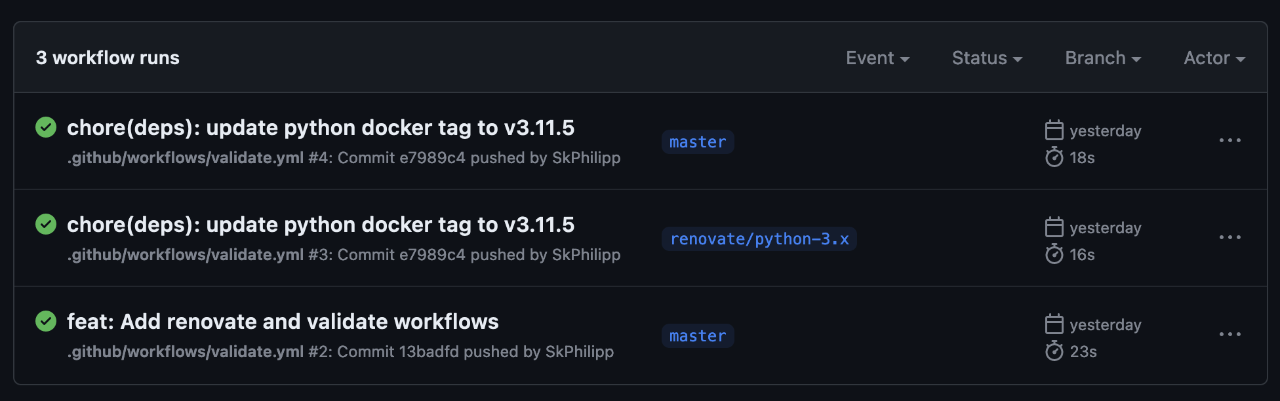Screen dimensions: 1280x401
Task: Click the stopwatch icon next to 16s on run #3
Action: point(1054,255)
